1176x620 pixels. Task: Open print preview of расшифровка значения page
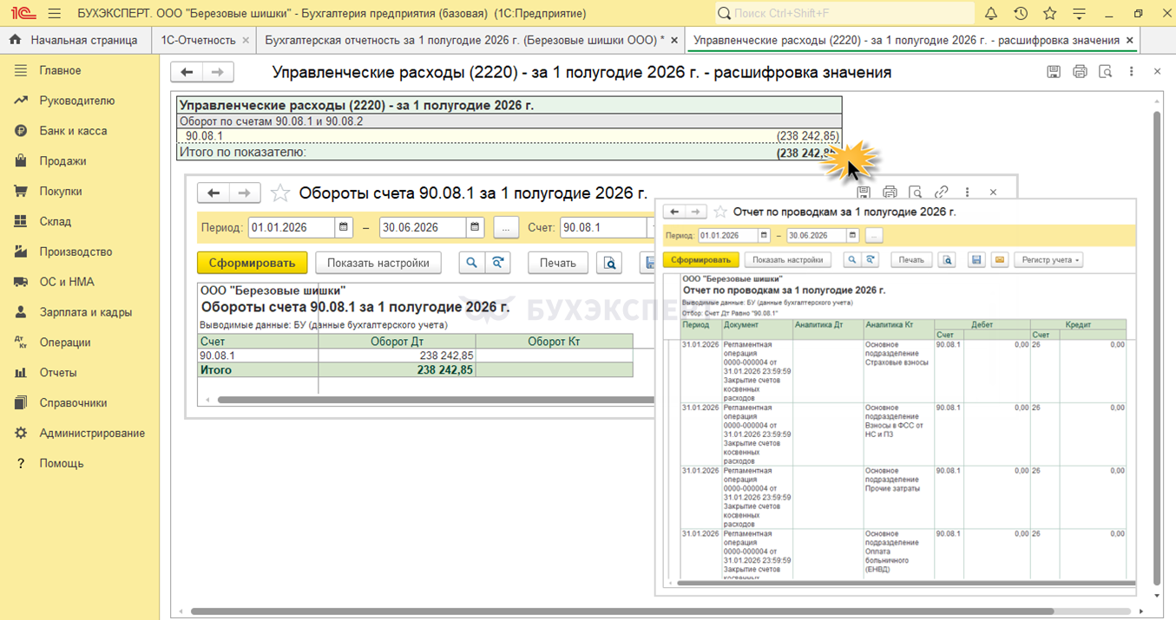pyautogui.click(x=1105, y=72)
